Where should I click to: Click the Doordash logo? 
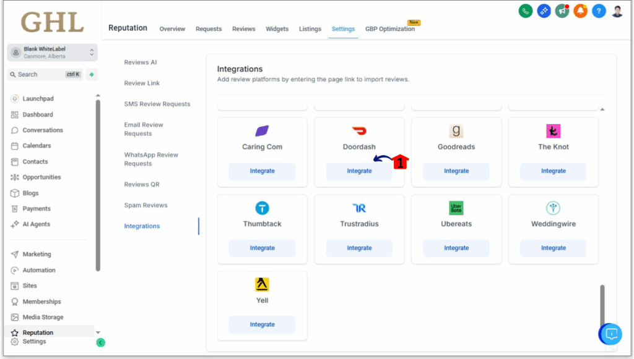(x=359, y=131)
